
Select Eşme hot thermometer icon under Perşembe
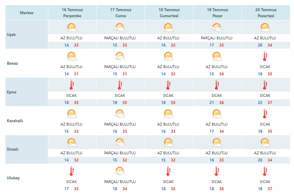click(x=72, y=85)
